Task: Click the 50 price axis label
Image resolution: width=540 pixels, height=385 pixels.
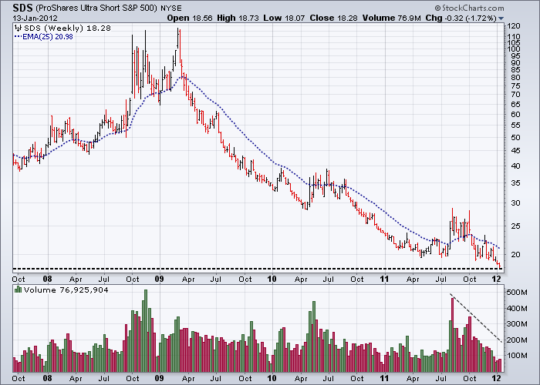Action: (x=515, y=138)
